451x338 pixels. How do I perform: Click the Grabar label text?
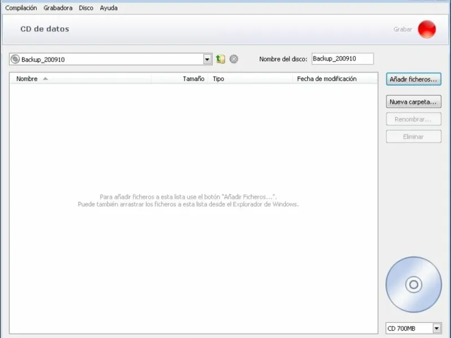coord(403,29)
